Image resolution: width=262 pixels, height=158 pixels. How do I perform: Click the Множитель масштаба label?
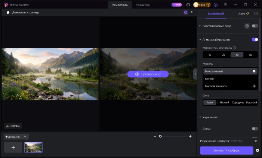pyautogui.click(x=217, y=48)
